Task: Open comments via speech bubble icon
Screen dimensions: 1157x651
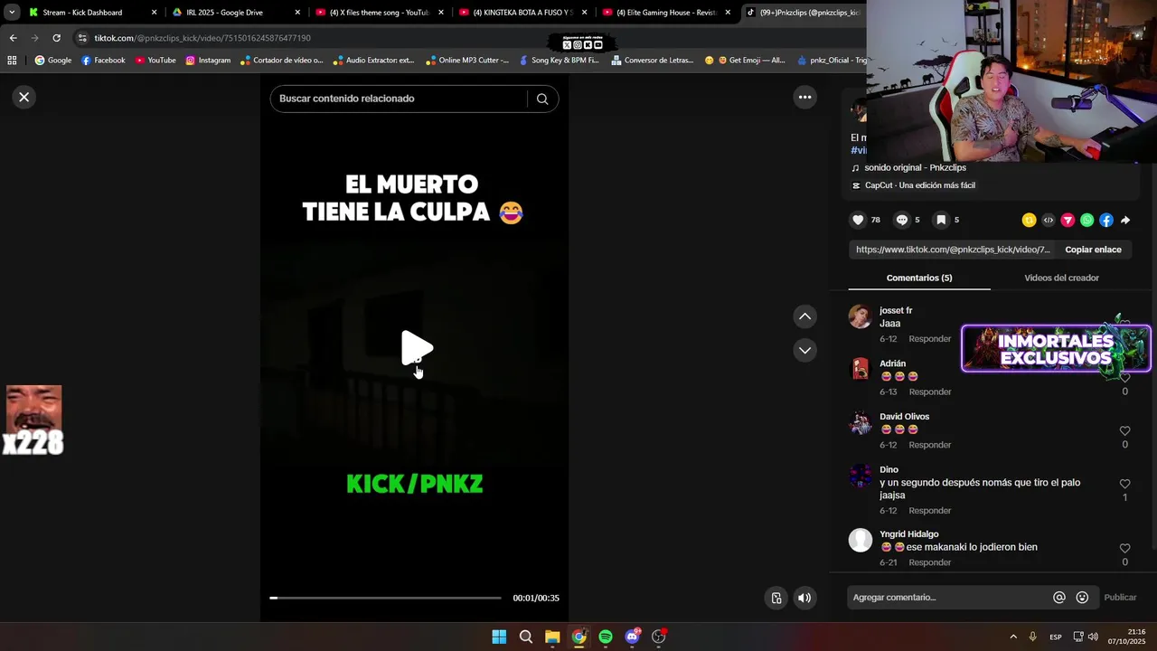Action: coord(901,220)
